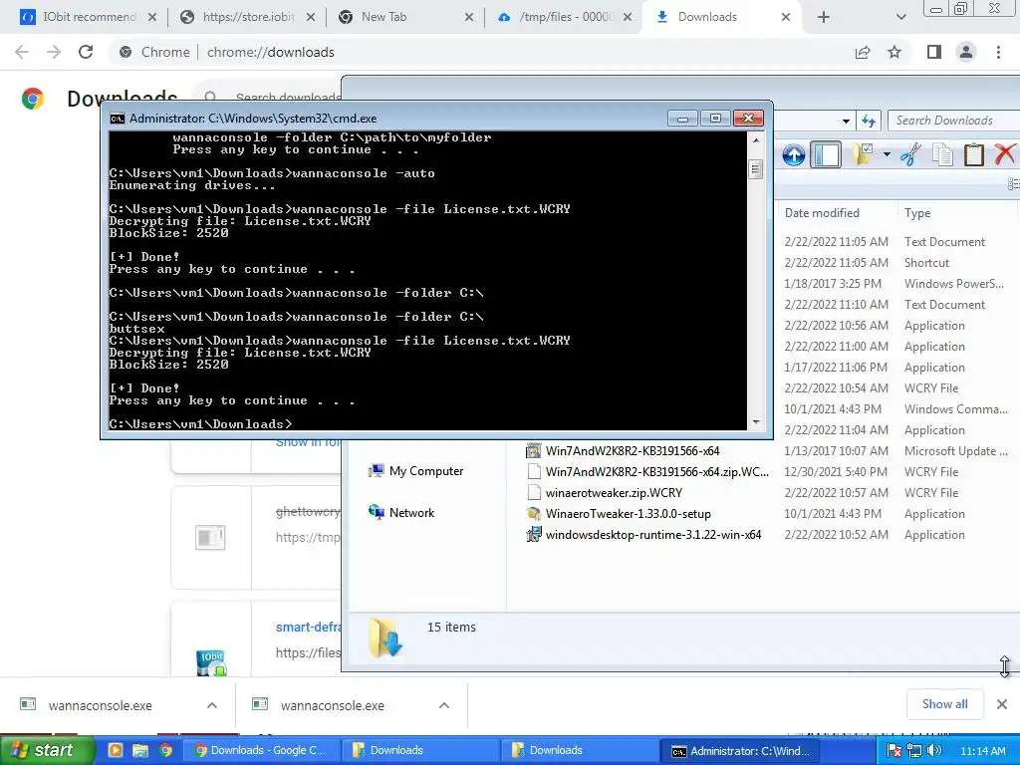The height and width of the screenshot is (765, 1020).
Task: Close the Downloads Chrome tab
Action: (786, 17)
